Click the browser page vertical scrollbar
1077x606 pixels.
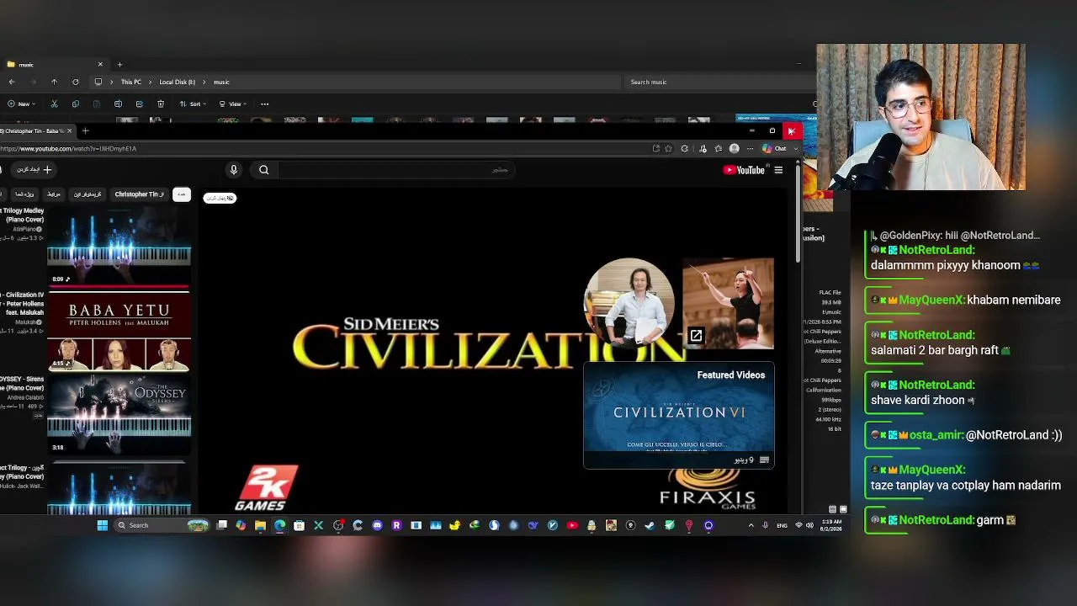(798, 215)
